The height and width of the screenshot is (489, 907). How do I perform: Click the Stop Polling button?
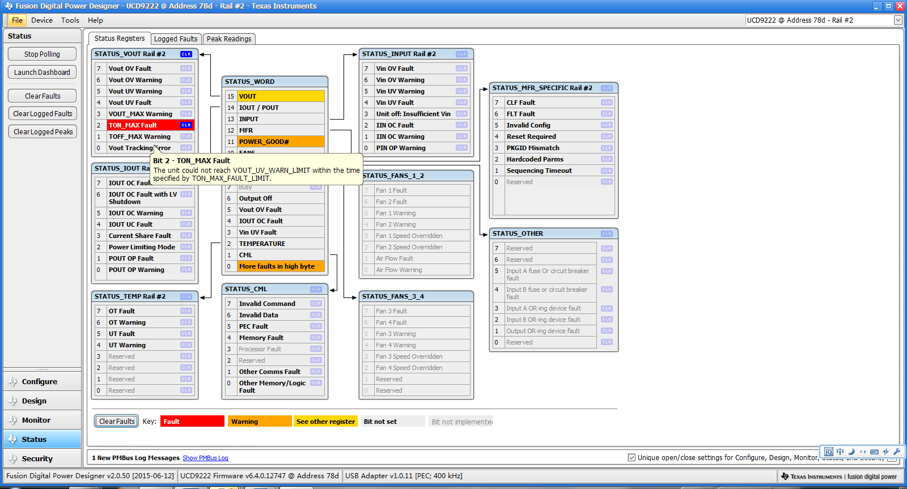[42, 54]
